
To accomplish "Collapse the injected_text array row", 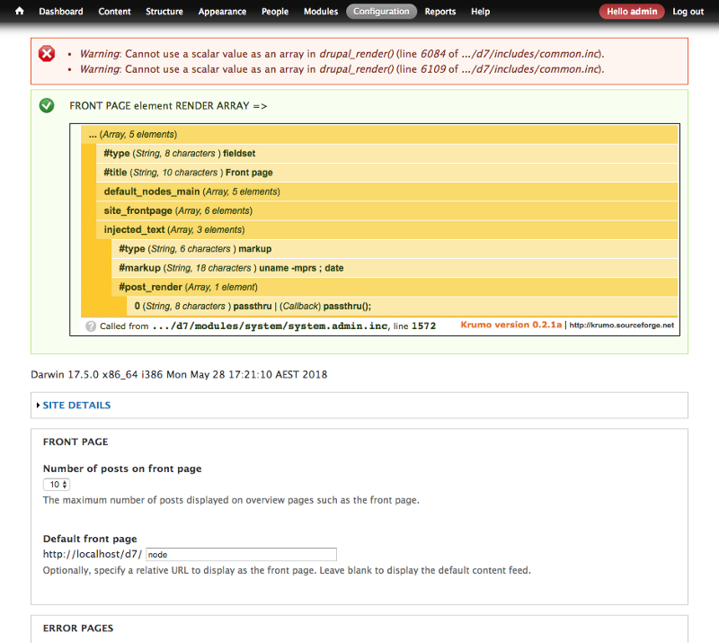I will [387, 229].
